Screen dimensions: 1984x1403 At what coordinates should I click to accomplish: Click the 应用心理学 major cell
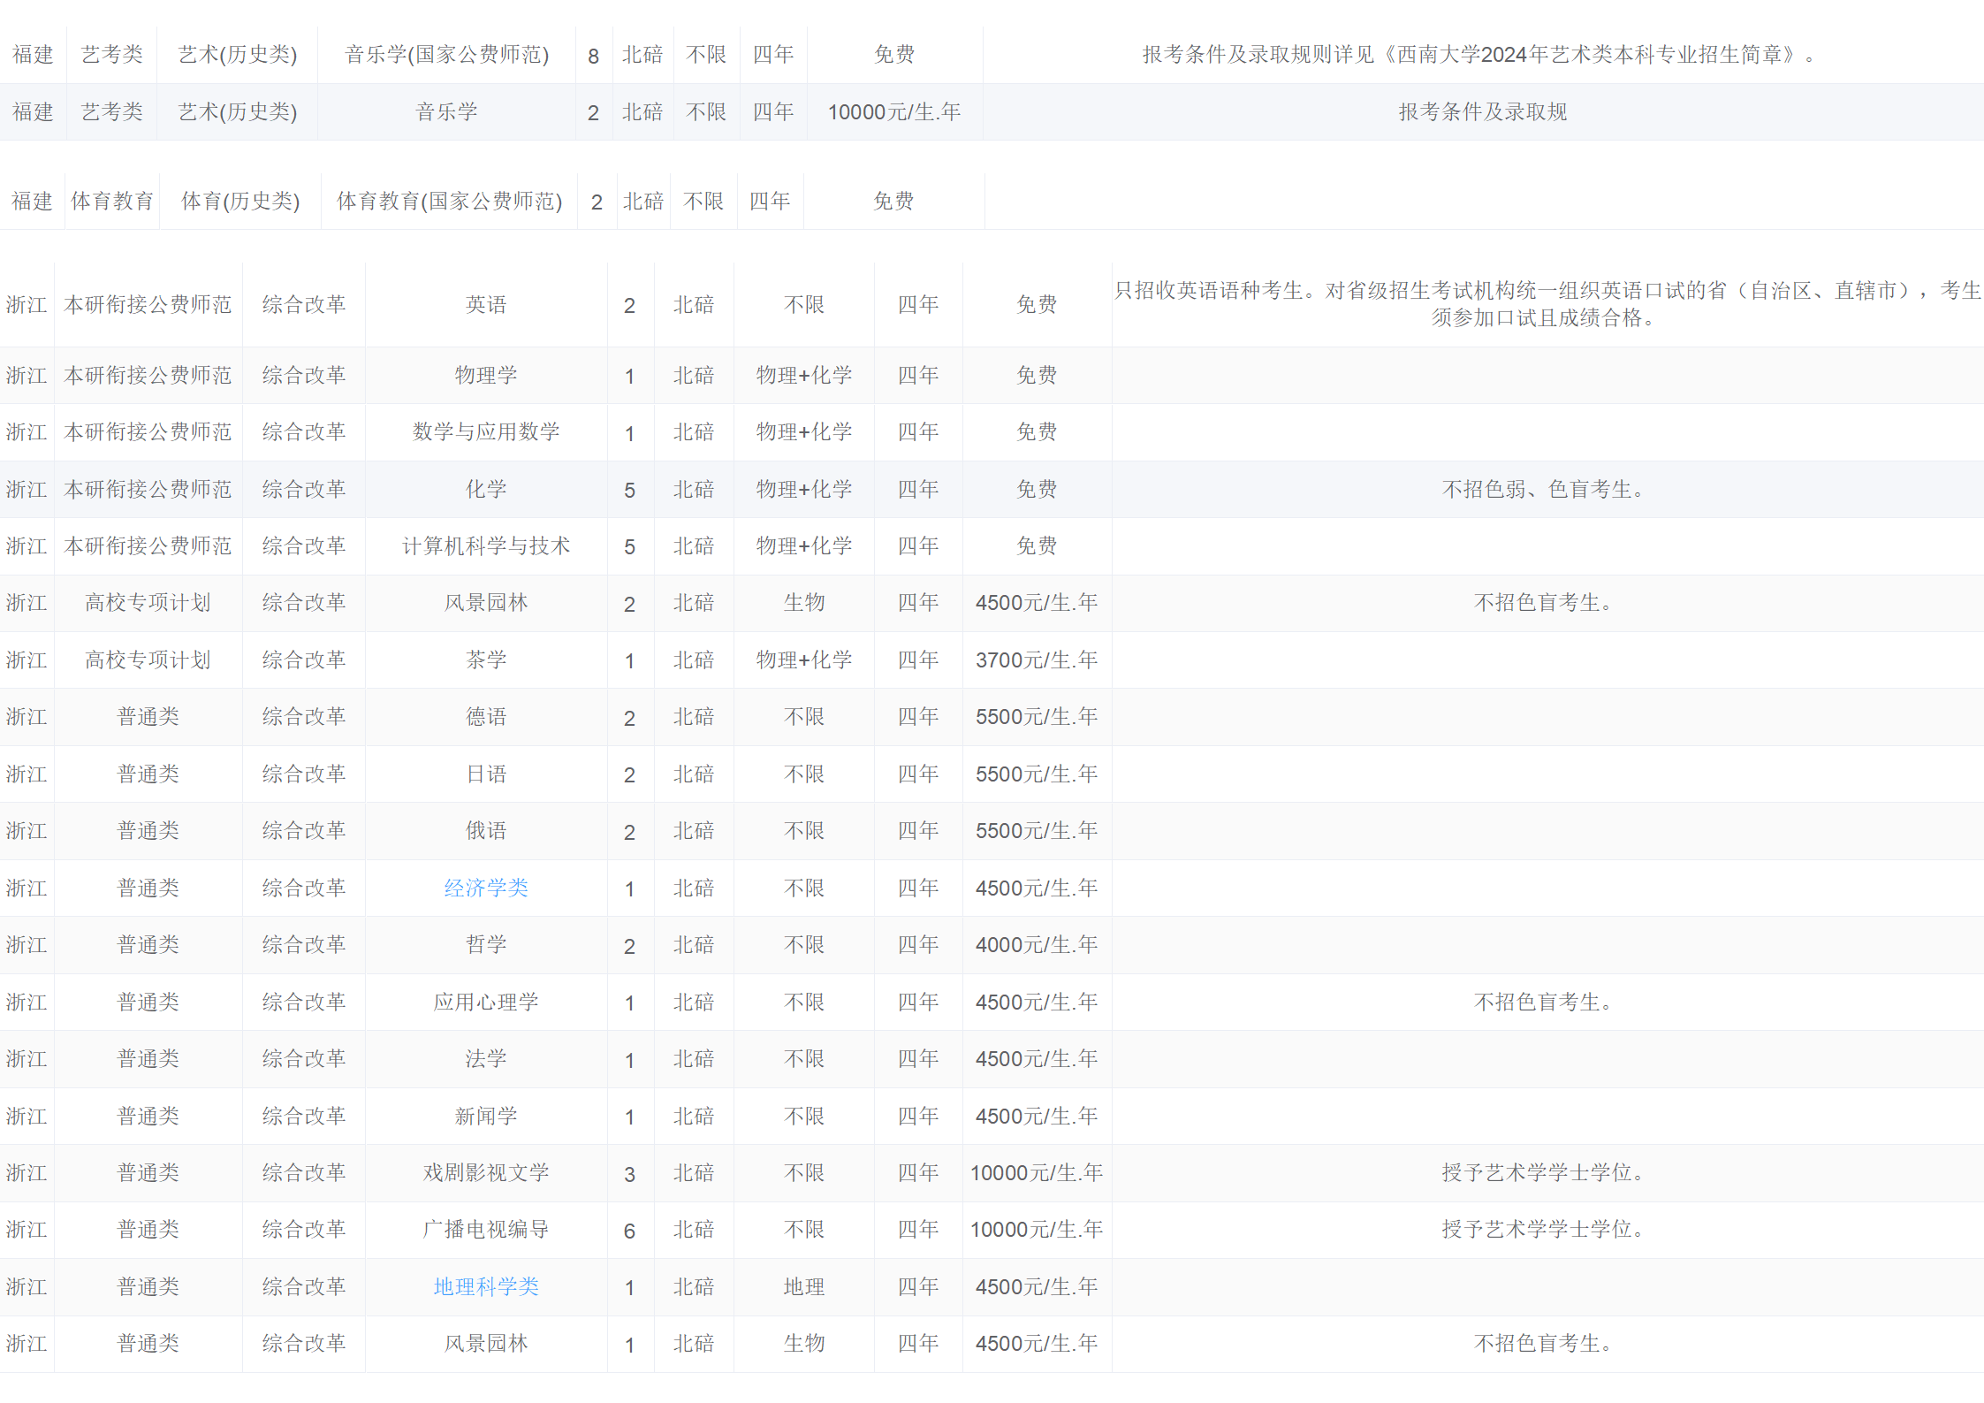[x=485, y=1002]
